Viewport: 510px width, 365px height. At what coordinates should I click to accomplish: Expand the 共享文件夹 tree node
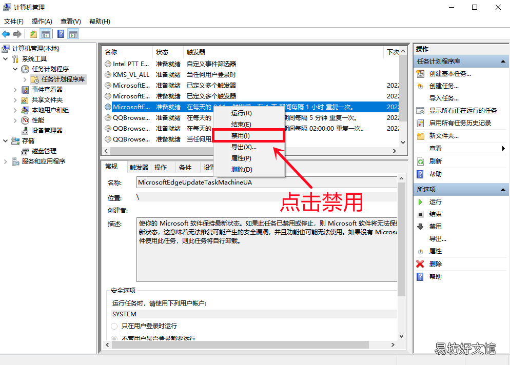15,100
